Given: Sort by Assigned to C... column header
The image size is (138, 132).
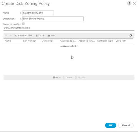Looking at the screenshot, I should 86,41.
